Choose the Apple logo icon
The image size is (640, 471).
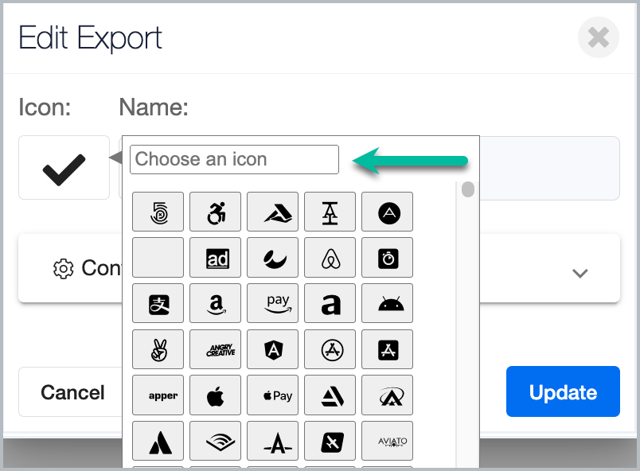216,395
